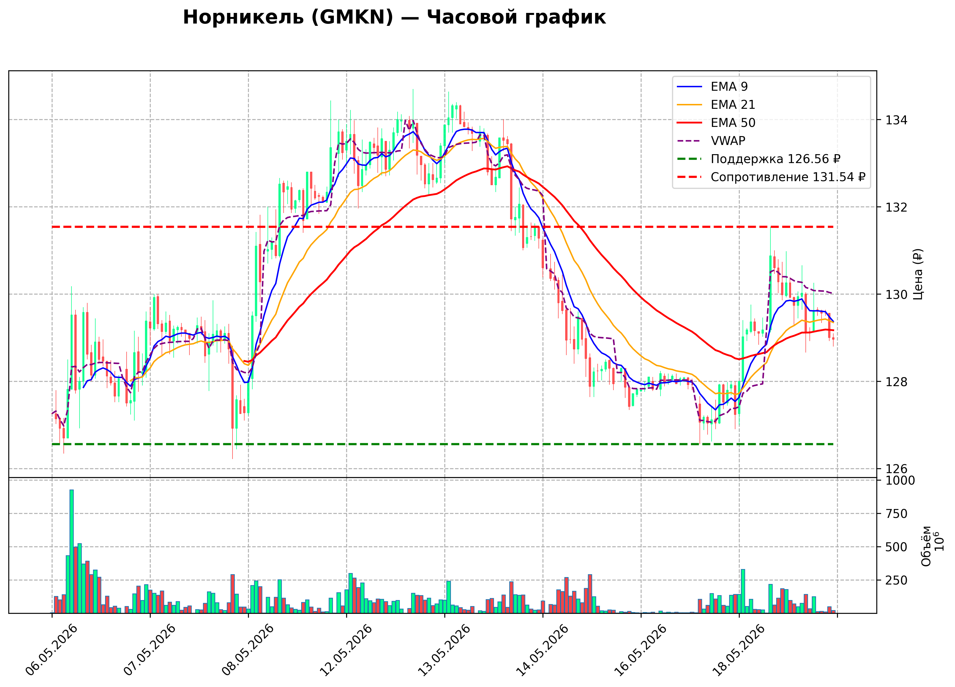This screenshot has width=955, height=687.
Task: Click the date label "12.05.2026"
Action: 346,650
